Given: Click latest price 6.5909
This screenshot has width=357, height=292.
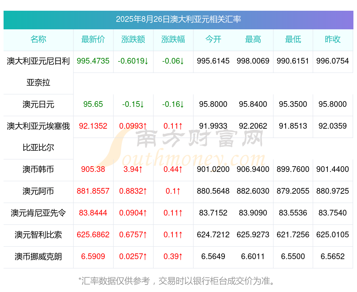Looking at the screenshot, I should pos(93,257).
